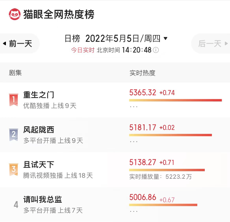This screenshot has height=222, width=230.
Task: Click left arrow of 前一天 button
Action: [5, 43]
